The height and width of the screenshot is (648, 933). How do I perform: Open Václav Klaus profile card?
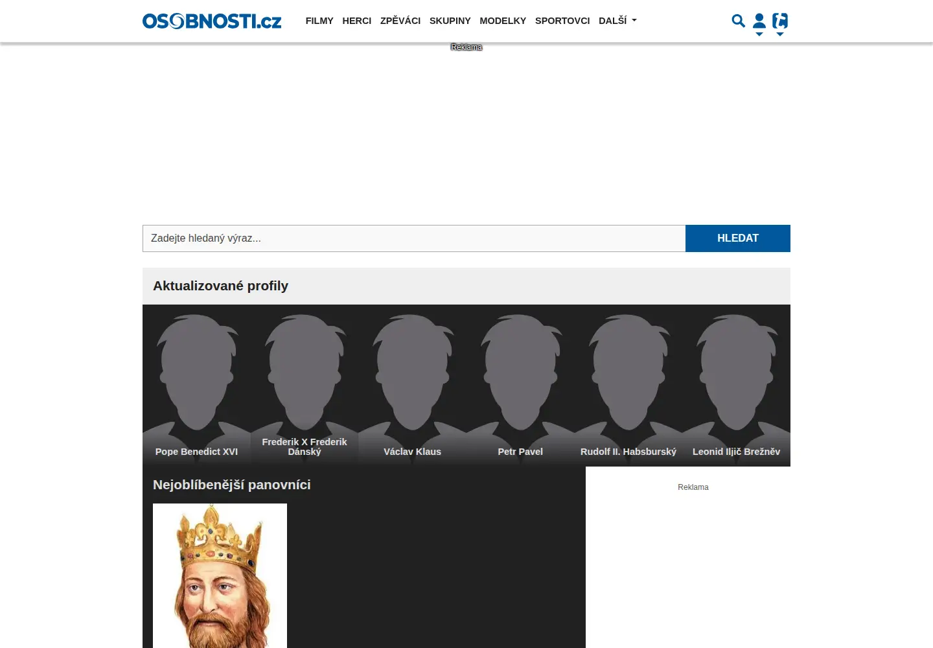[x=412, y=386]
